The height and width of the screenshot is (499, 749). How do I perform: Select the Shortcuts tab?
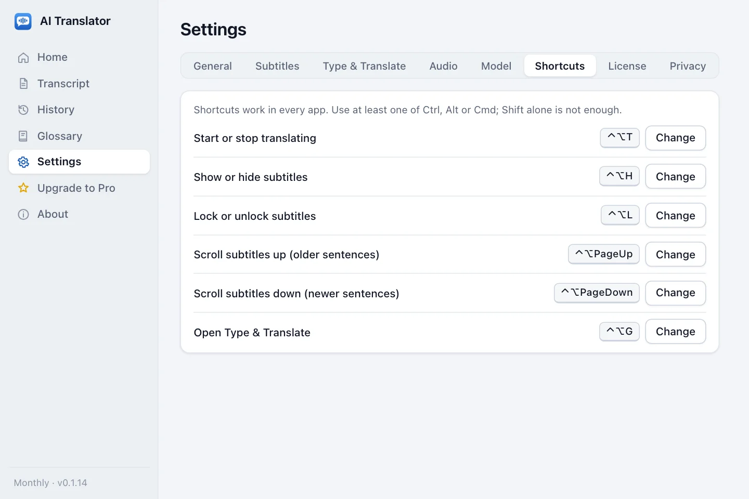click(560, 66)
